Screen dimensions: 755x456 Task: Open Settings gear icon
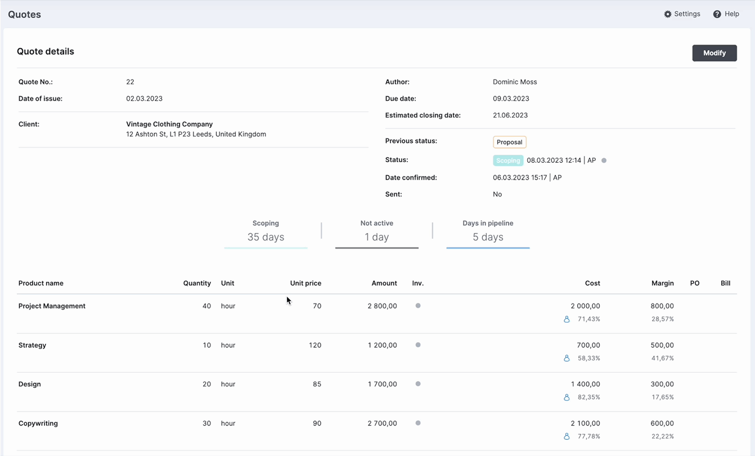pos(668,14)
